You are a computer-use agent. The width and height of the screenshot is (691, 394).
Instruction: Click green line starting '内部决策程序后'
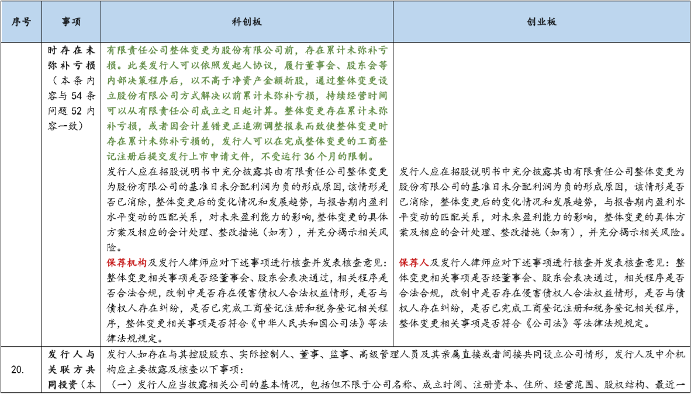tap(247, 81)
